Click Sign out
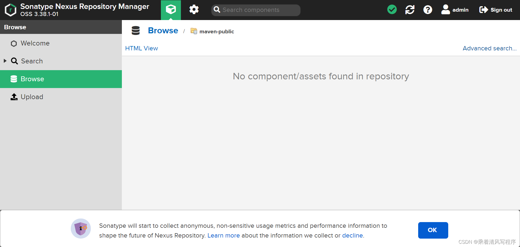The height and width of the screenshot is (247, 520). [496, 10]
